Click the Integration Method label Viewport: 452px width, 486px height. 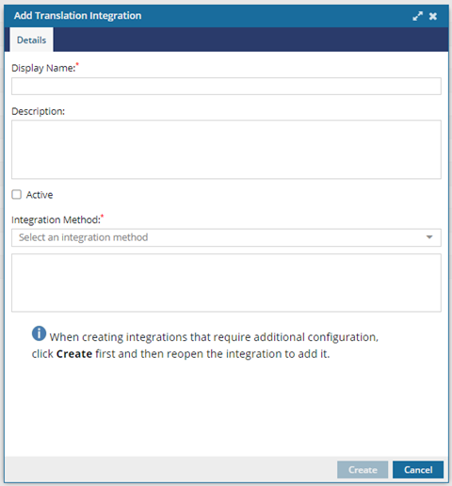click(x=56, y=219)
